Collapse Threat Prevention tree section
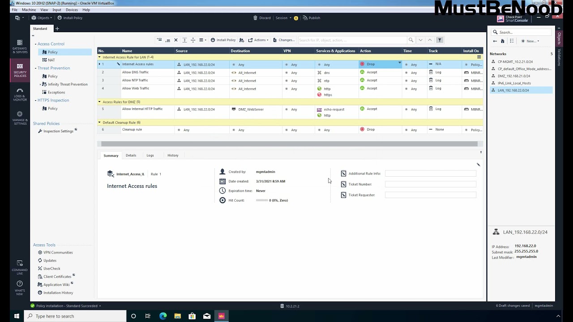 tap(35, 68)
